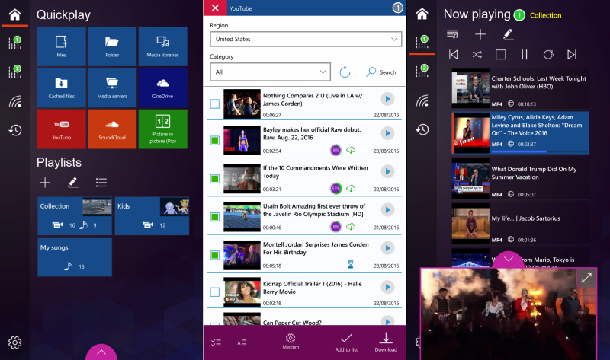Click the playlist queue icon under Now playing
Screen dimensions: 610x360
point(452,34)
